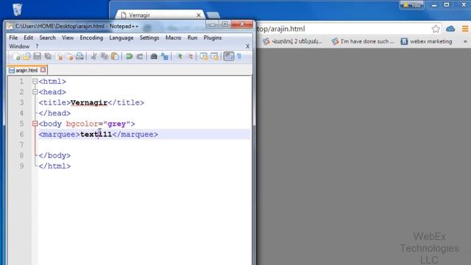Click the Close All documents icon
Viewport: 471px width, 265px height.
tap(69, 56)
